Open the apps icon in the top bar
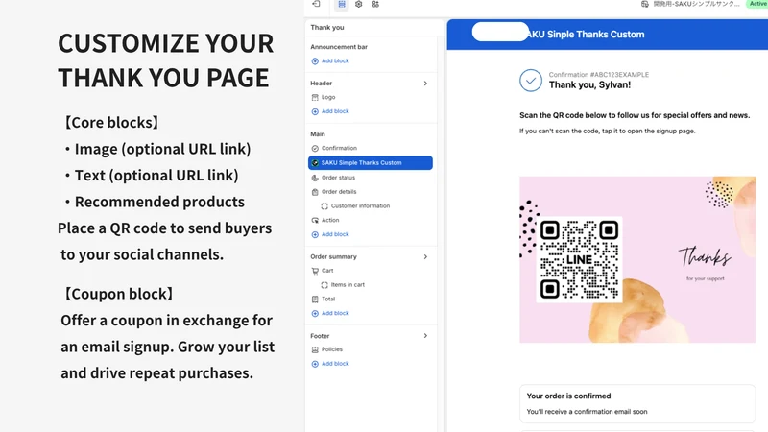This screenshot has width=768, height=432. pyautogui.click(x=375, y=4)
